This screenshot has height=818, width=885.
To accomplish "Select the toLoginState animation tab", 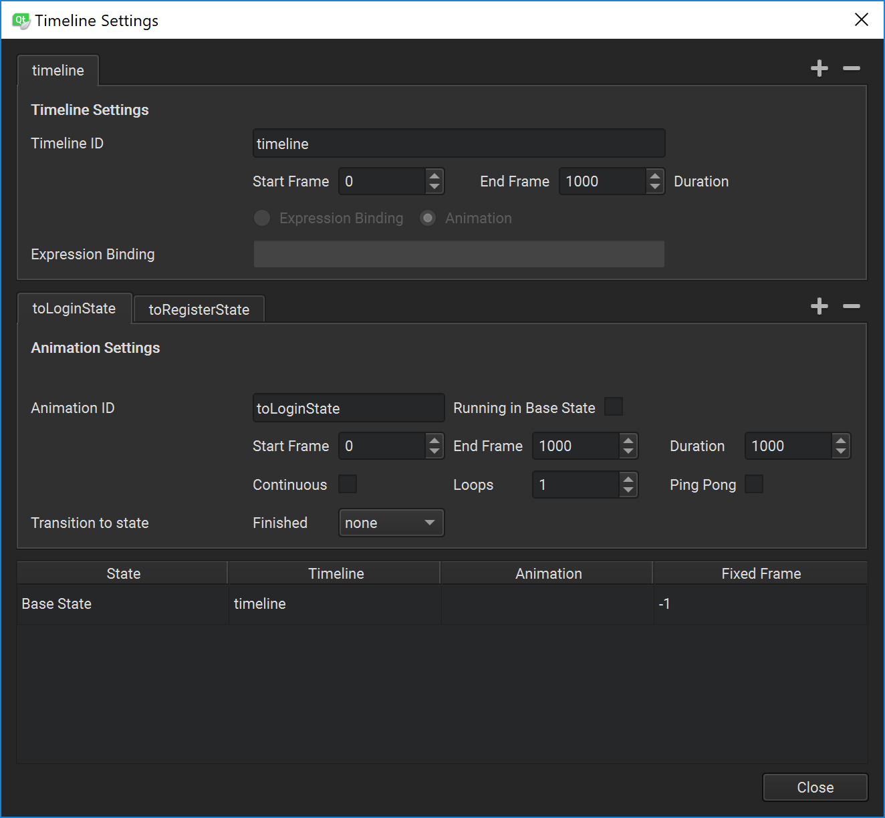I will point(74,308).
